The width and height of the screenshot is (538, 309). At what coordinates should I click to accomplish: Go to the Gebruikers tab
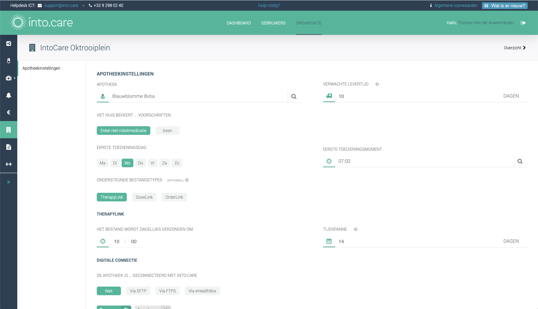point(273,23)
